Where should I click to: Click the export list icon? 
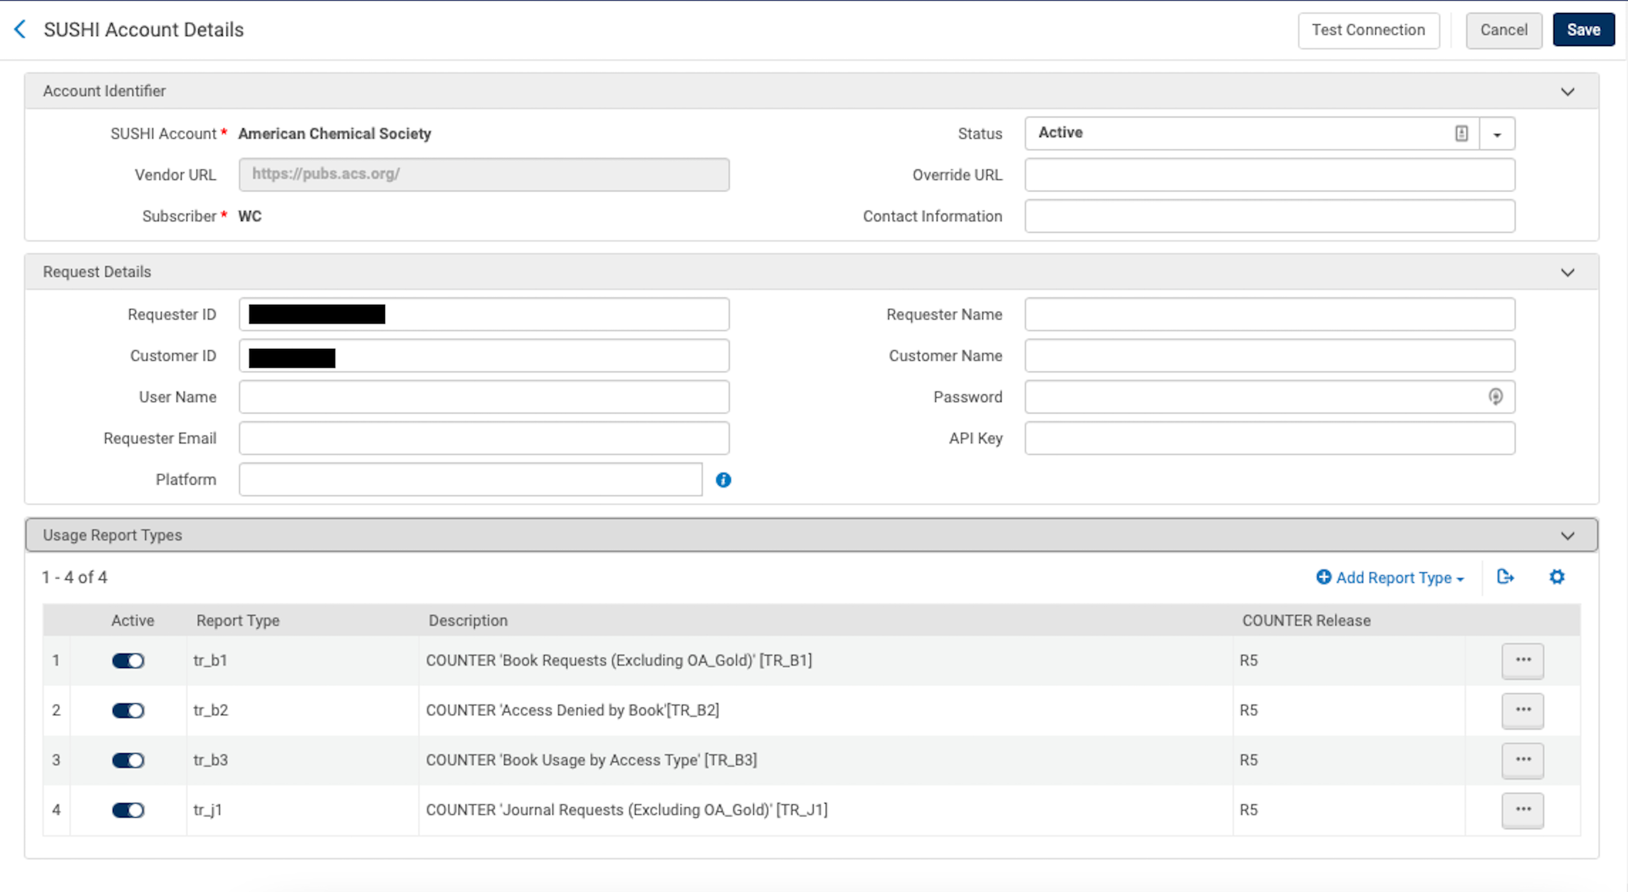tap(1505, 576)
